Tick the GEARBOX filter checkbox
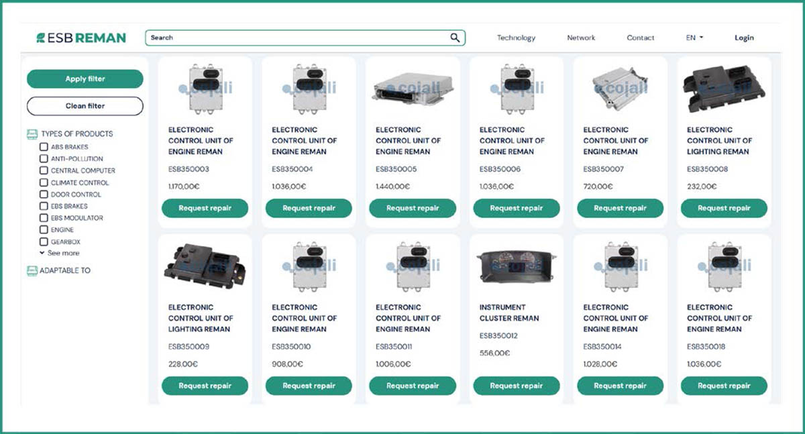The width and height of the screenshot is (805, 434). click(44, 241)
